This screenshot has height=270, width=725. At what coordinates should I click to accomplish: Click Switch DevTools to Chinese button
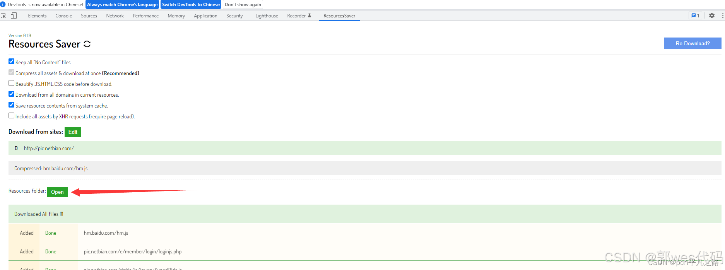click(191, 5)
